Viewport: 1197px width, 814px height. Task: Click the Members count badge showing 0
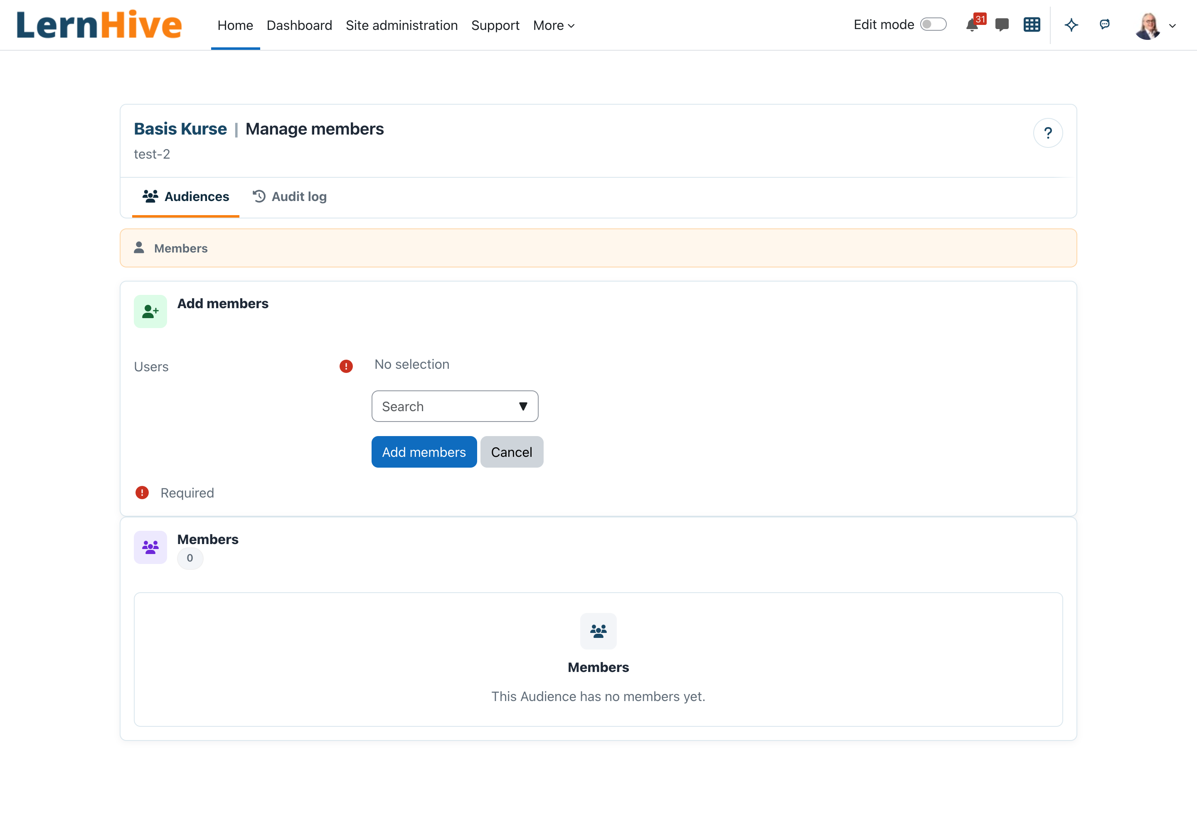coord(190,558)
